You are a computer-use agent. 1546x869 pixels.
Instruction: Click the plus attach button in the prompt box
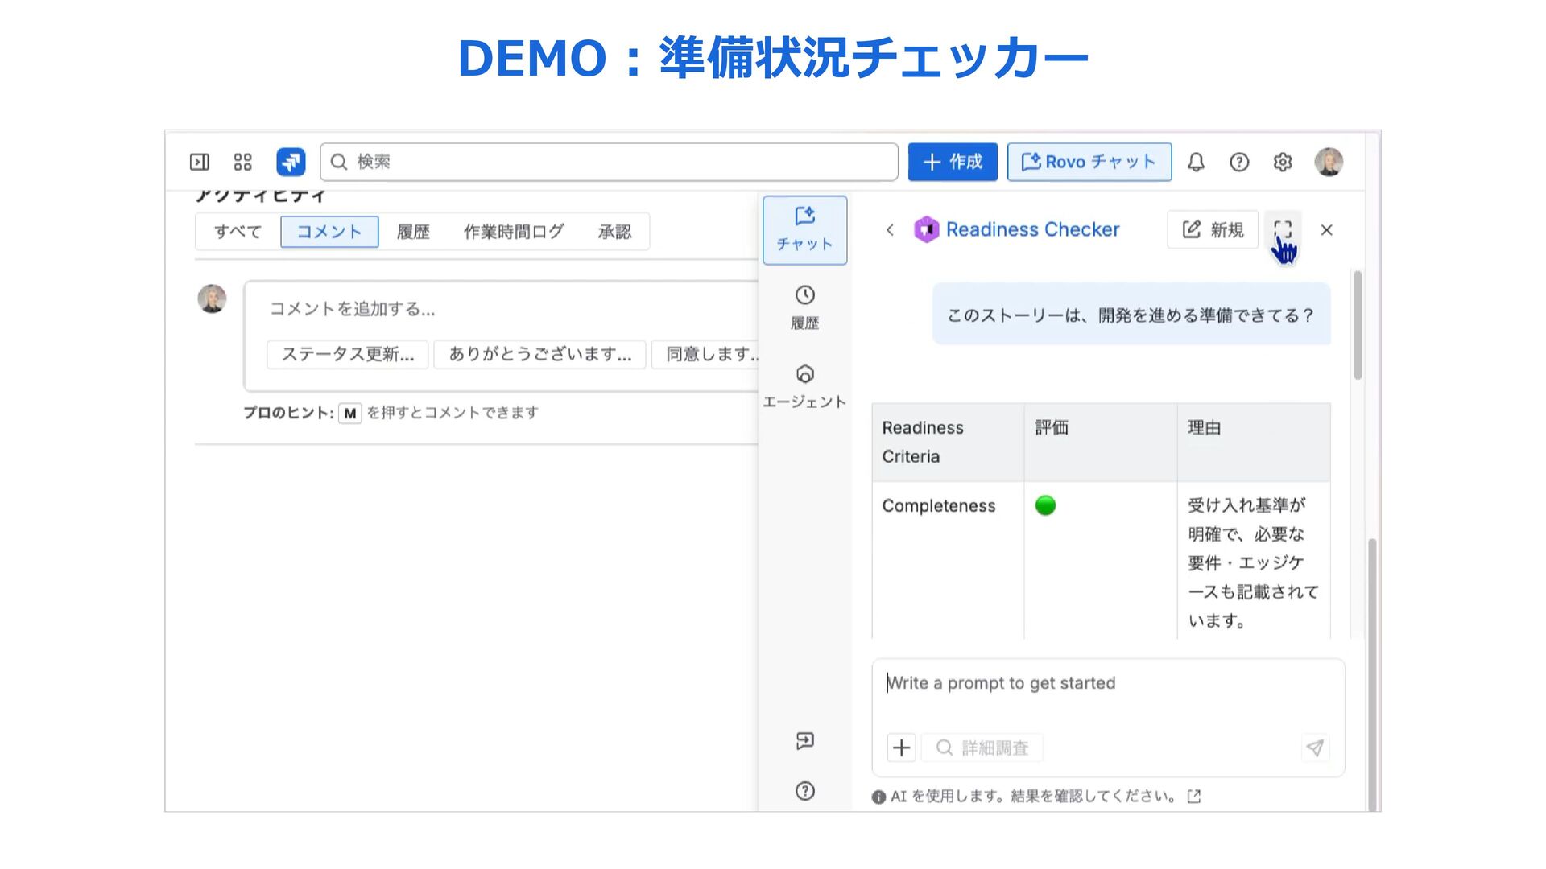pos(901,748)
